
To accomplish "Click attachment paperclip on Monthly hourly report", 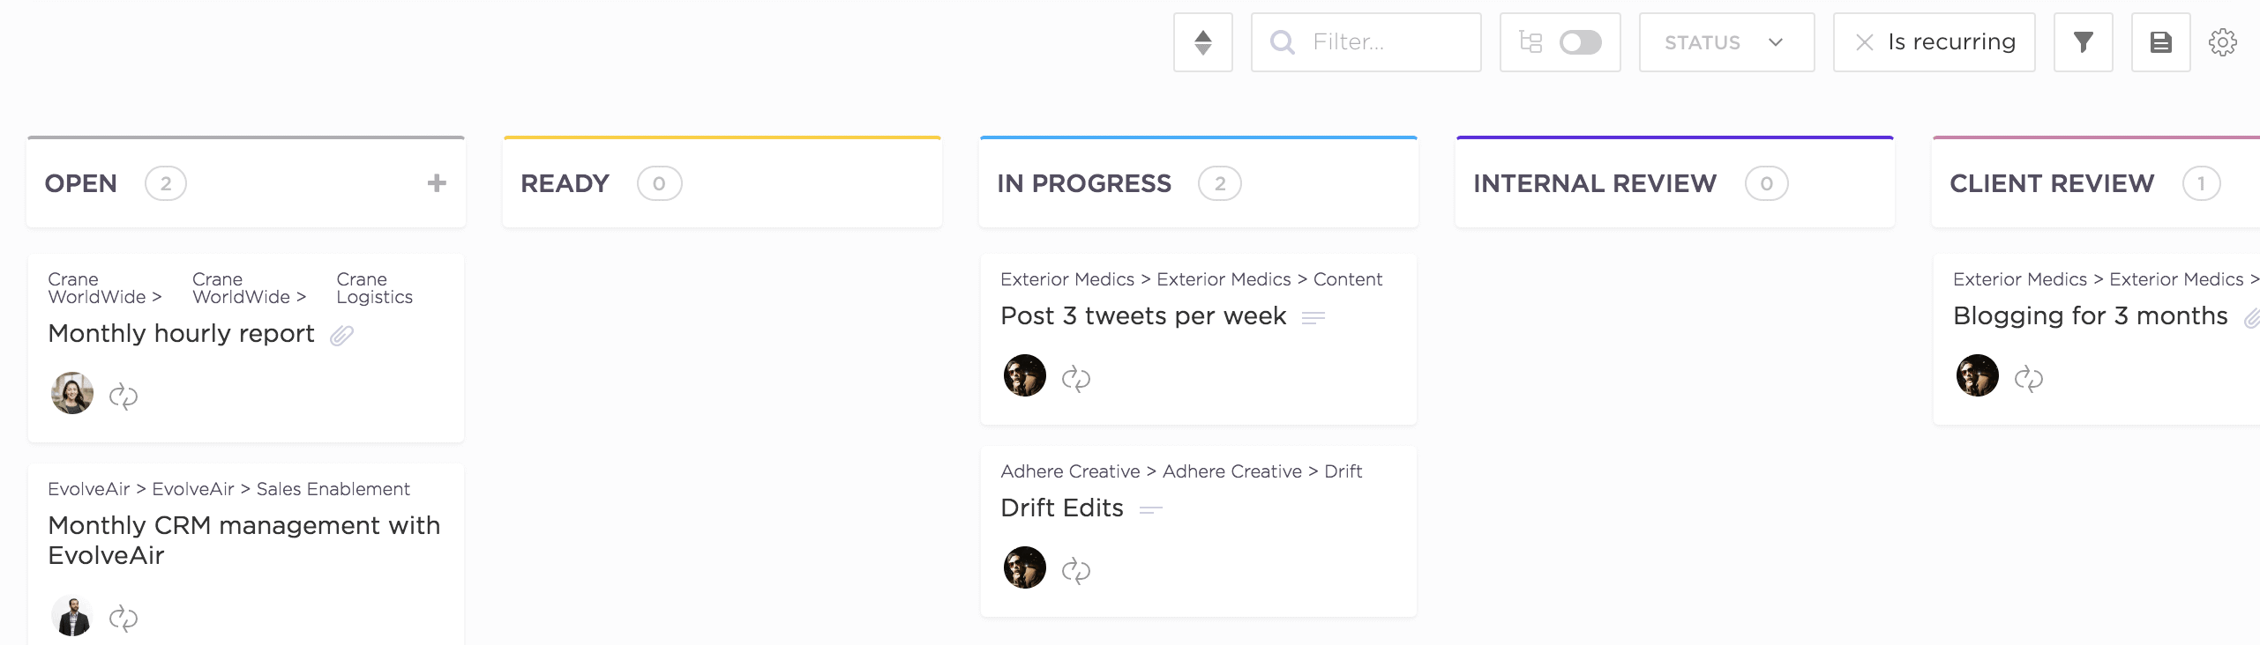I will [341, 335].
